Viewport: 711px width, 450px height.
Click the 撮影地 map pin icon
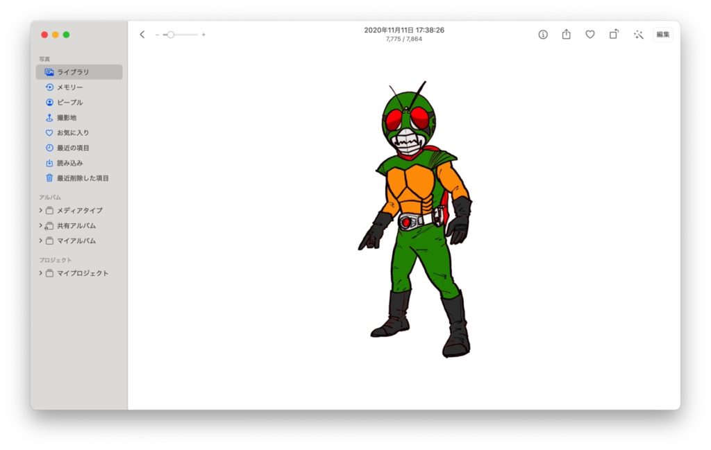49,118
